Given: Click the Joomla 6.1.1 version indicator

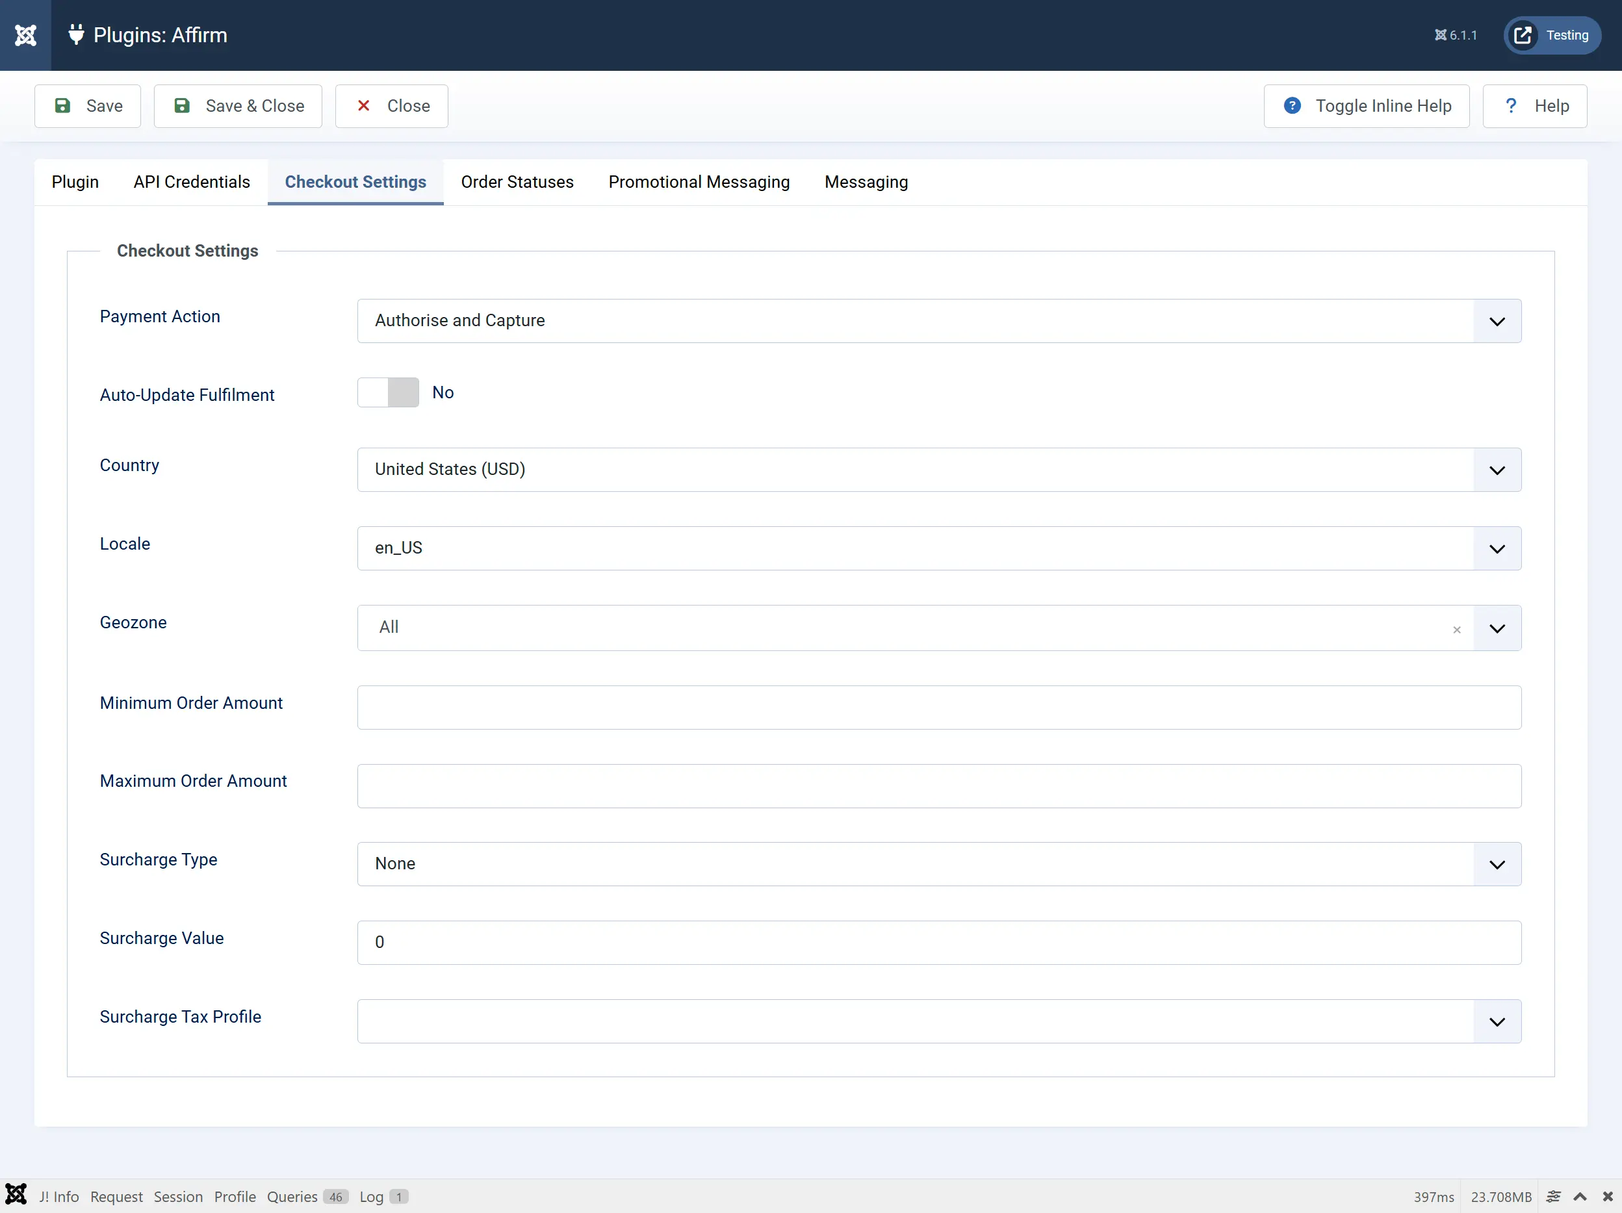Looking at the screenshot, I should click(1456, 35).
